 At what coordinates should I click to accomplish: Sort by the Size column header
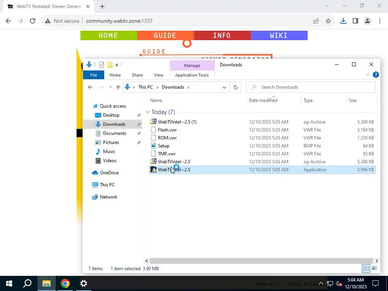353,100
